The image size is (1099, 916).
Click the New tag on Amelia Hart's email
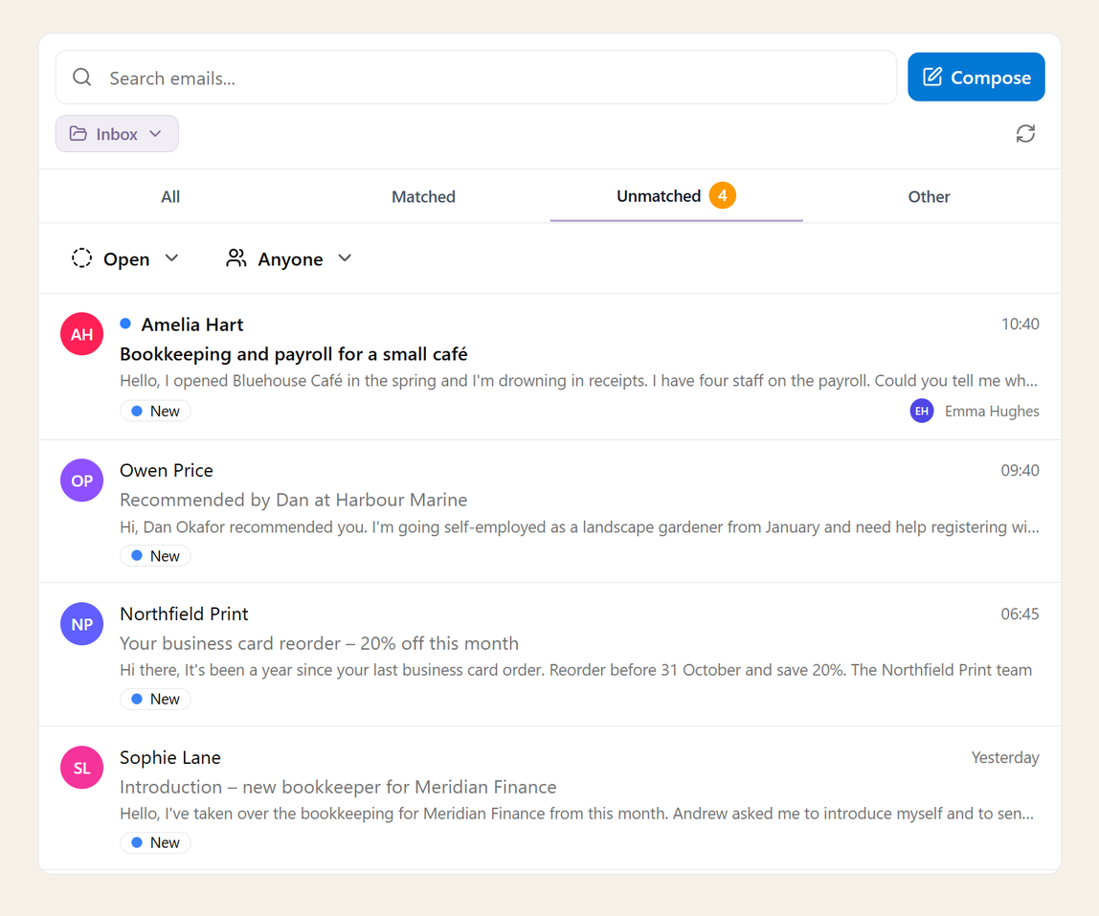tap(155, 411)
